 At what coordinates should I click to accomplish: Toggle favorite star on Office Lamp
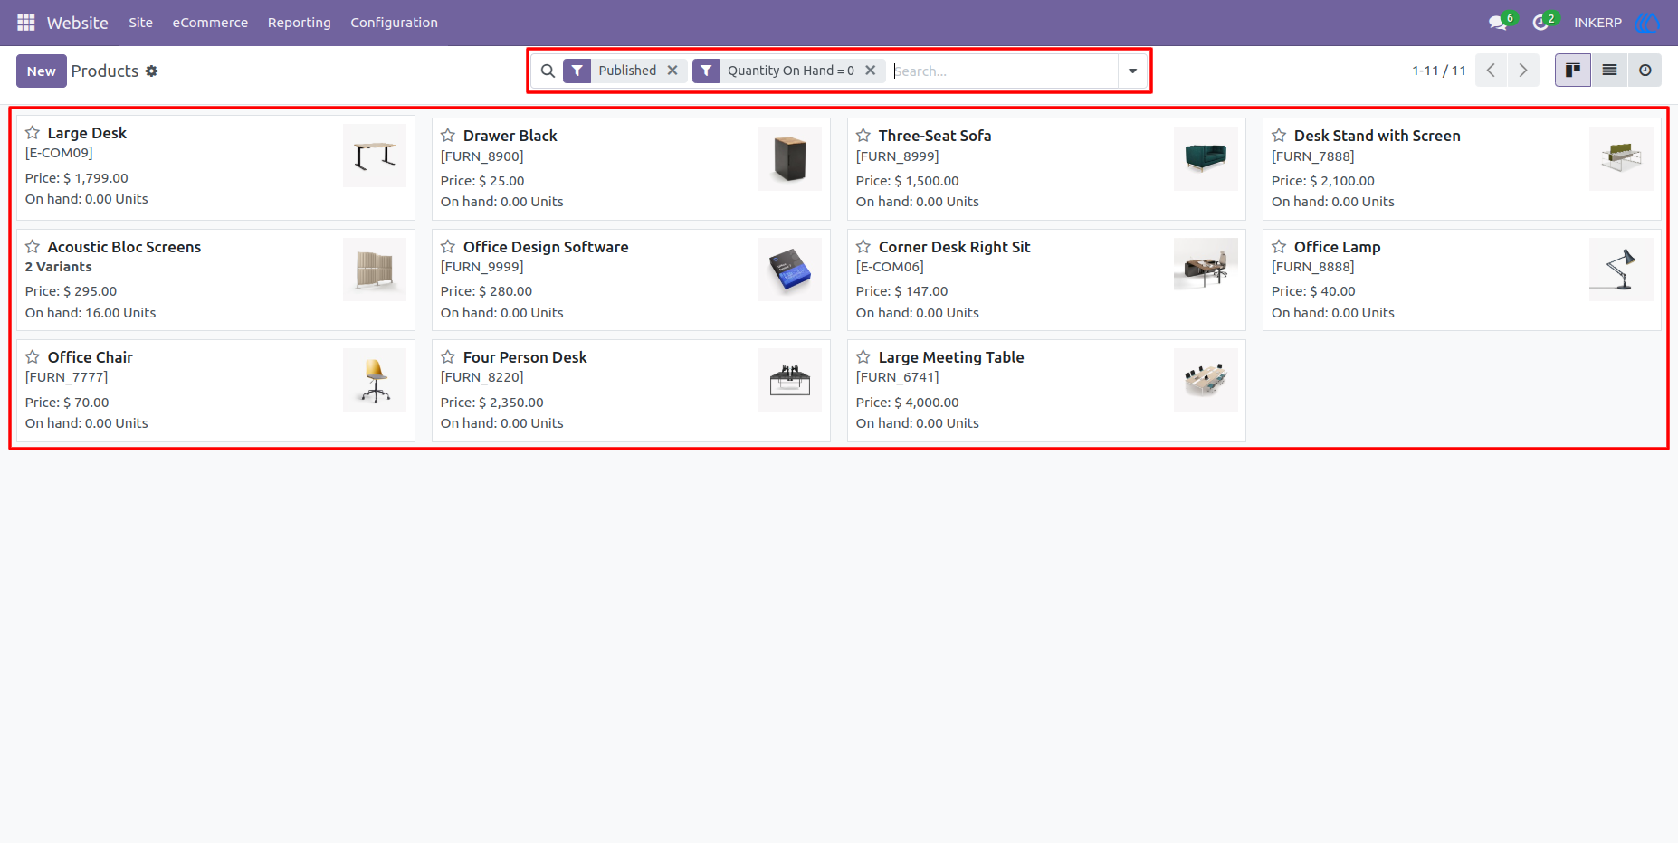pos(1279,247)
